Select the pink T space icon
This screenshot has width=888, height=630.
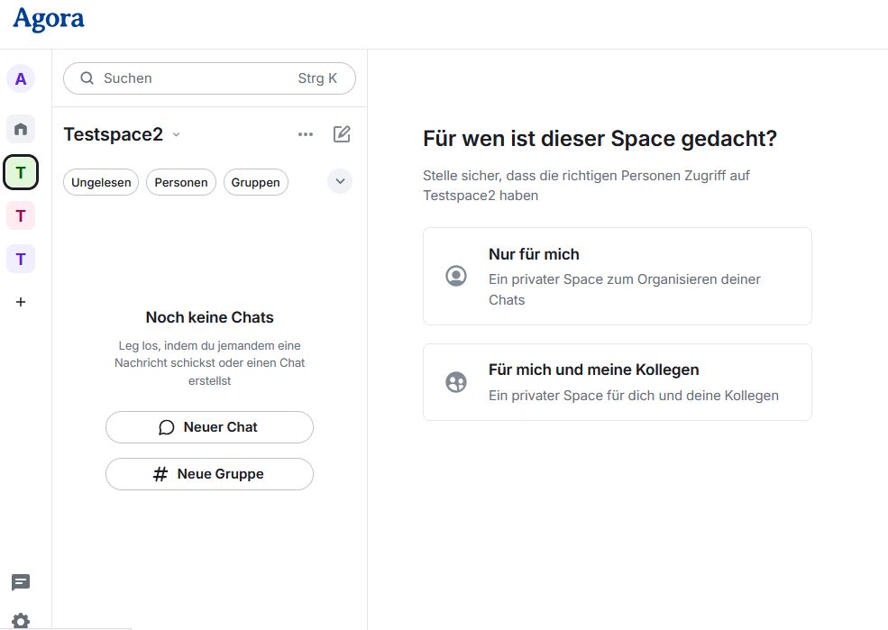pyautogui.click(x=21, y=215)
